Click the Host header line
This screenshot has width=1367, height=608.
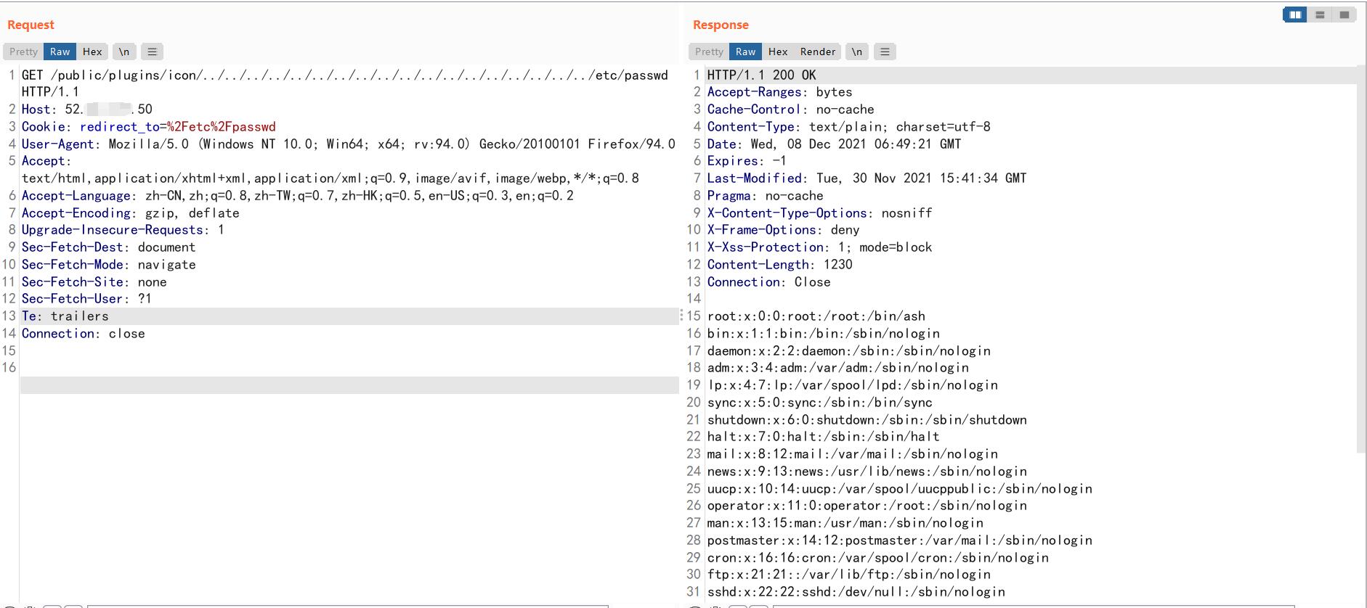pyautogui.click(x=87, y=110)
